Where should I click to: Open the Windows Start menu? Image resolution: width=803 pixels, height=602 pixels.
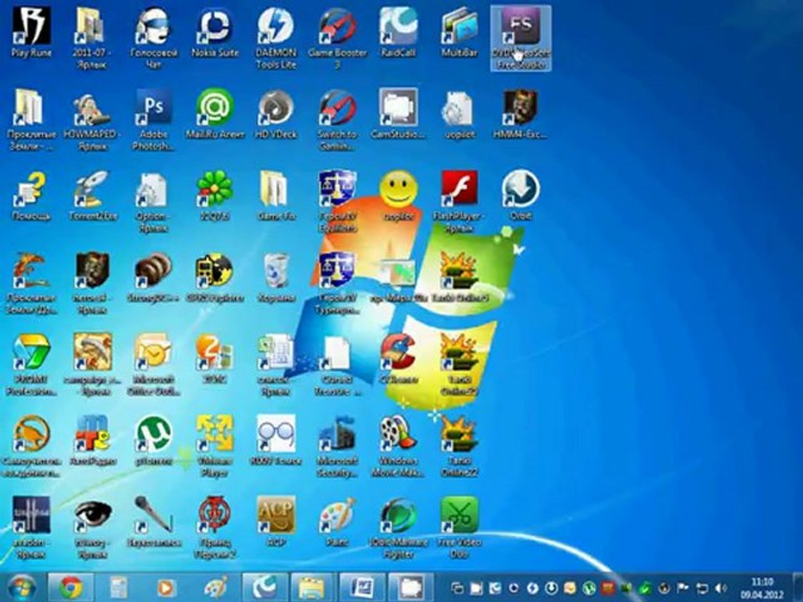(22, 588)
